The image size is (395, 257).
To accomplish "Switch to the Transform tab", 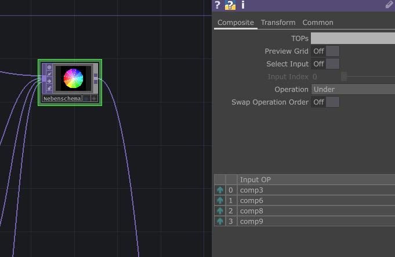I will click(278, 23).
